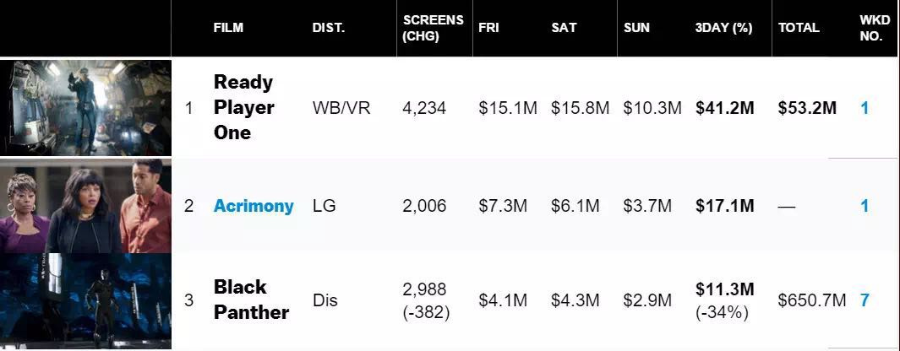Screen dimensions: 900x351
Task: Select the Black Panther film thumbnail
Action: pos(85,300)
